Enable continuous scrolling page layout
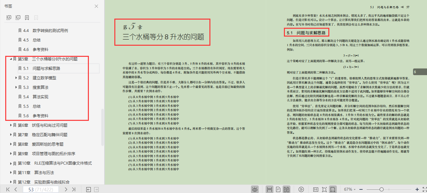Screen dimensions: 427x193 (270, 189)
